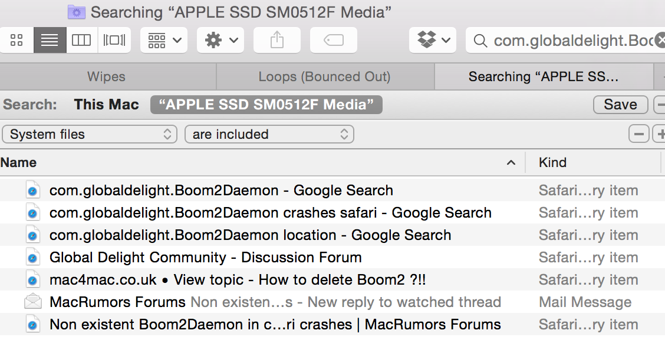Image resolution: width=665 pixels, height=347 pixels.
Task: Select "Non existent Boom2Daemon" MacRumors Forums item
Action: click(x=332, y=325)
